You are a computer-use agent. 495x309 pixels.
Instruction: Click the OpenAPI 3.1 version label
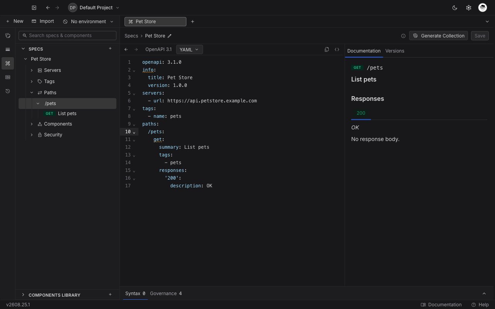pos(159,49)
